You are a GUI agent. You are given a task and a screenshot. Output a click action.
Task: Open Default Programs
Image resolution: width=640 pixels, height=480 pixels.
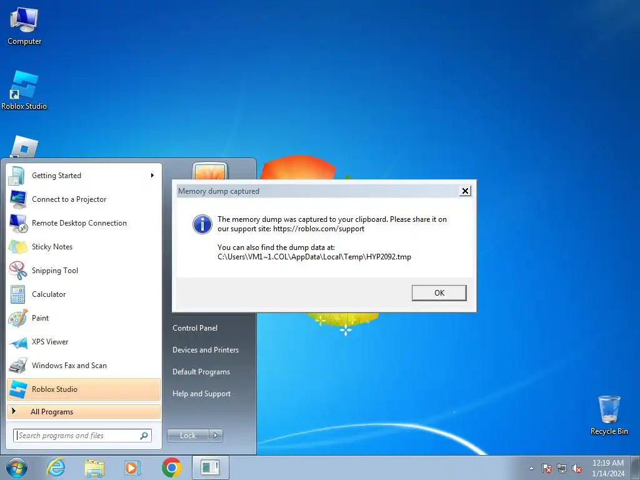[x=201, y=372]
